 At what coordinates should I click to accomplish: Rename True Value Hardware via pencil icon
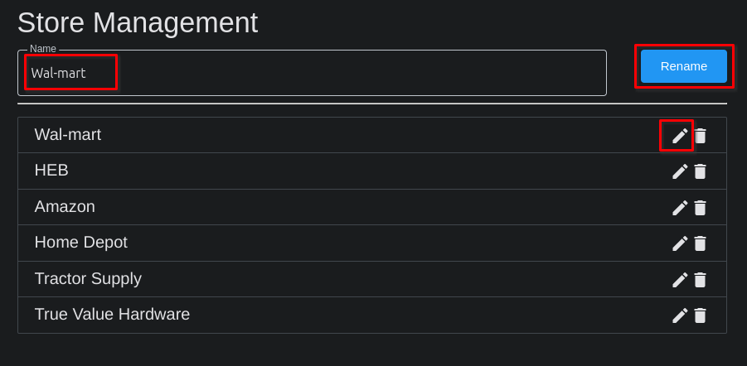680,315
